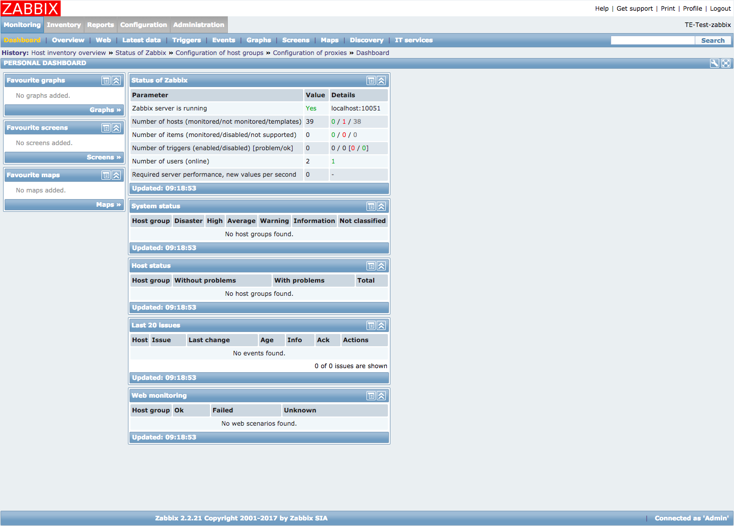Open the Overview submenu item
Screen dimensions: 734x526
click(x=68, y=40)
